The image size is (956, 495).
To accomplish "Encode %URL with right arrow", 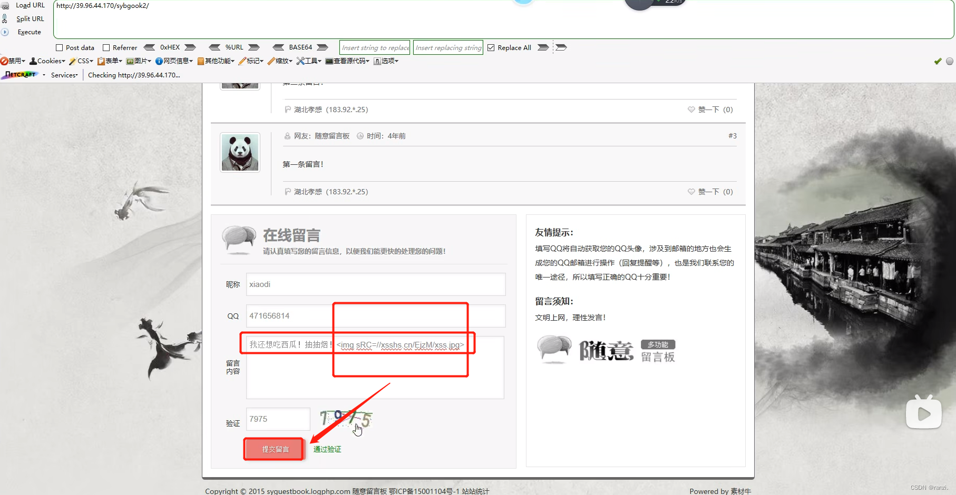I will pos(254,47).
